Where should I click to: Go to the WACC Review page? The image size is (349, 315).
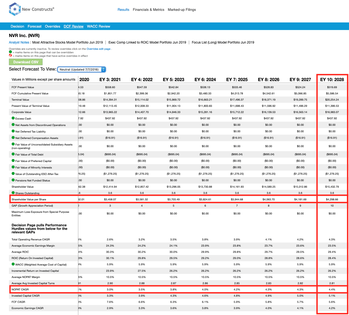(99, 26)
